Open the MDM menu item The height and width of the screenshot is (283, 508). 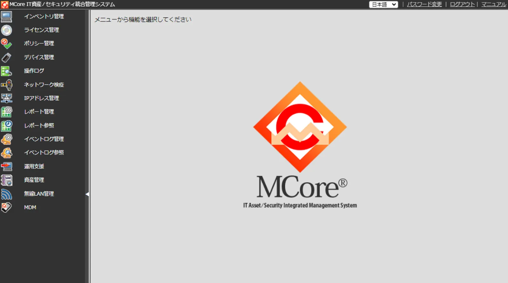(x=30, y=207)
